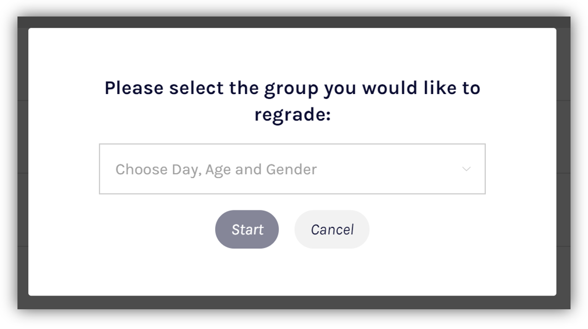The image size is (588, 329).
Task: Click the Start button
Action: click(247, 229)
